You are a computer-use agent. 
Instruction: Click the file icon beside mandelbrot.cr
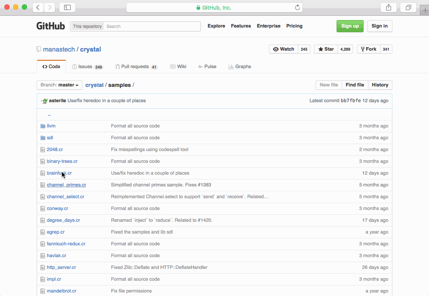coord(43,291)
